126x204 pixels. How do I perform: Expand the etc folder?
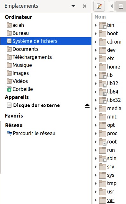tap(96, 59)
